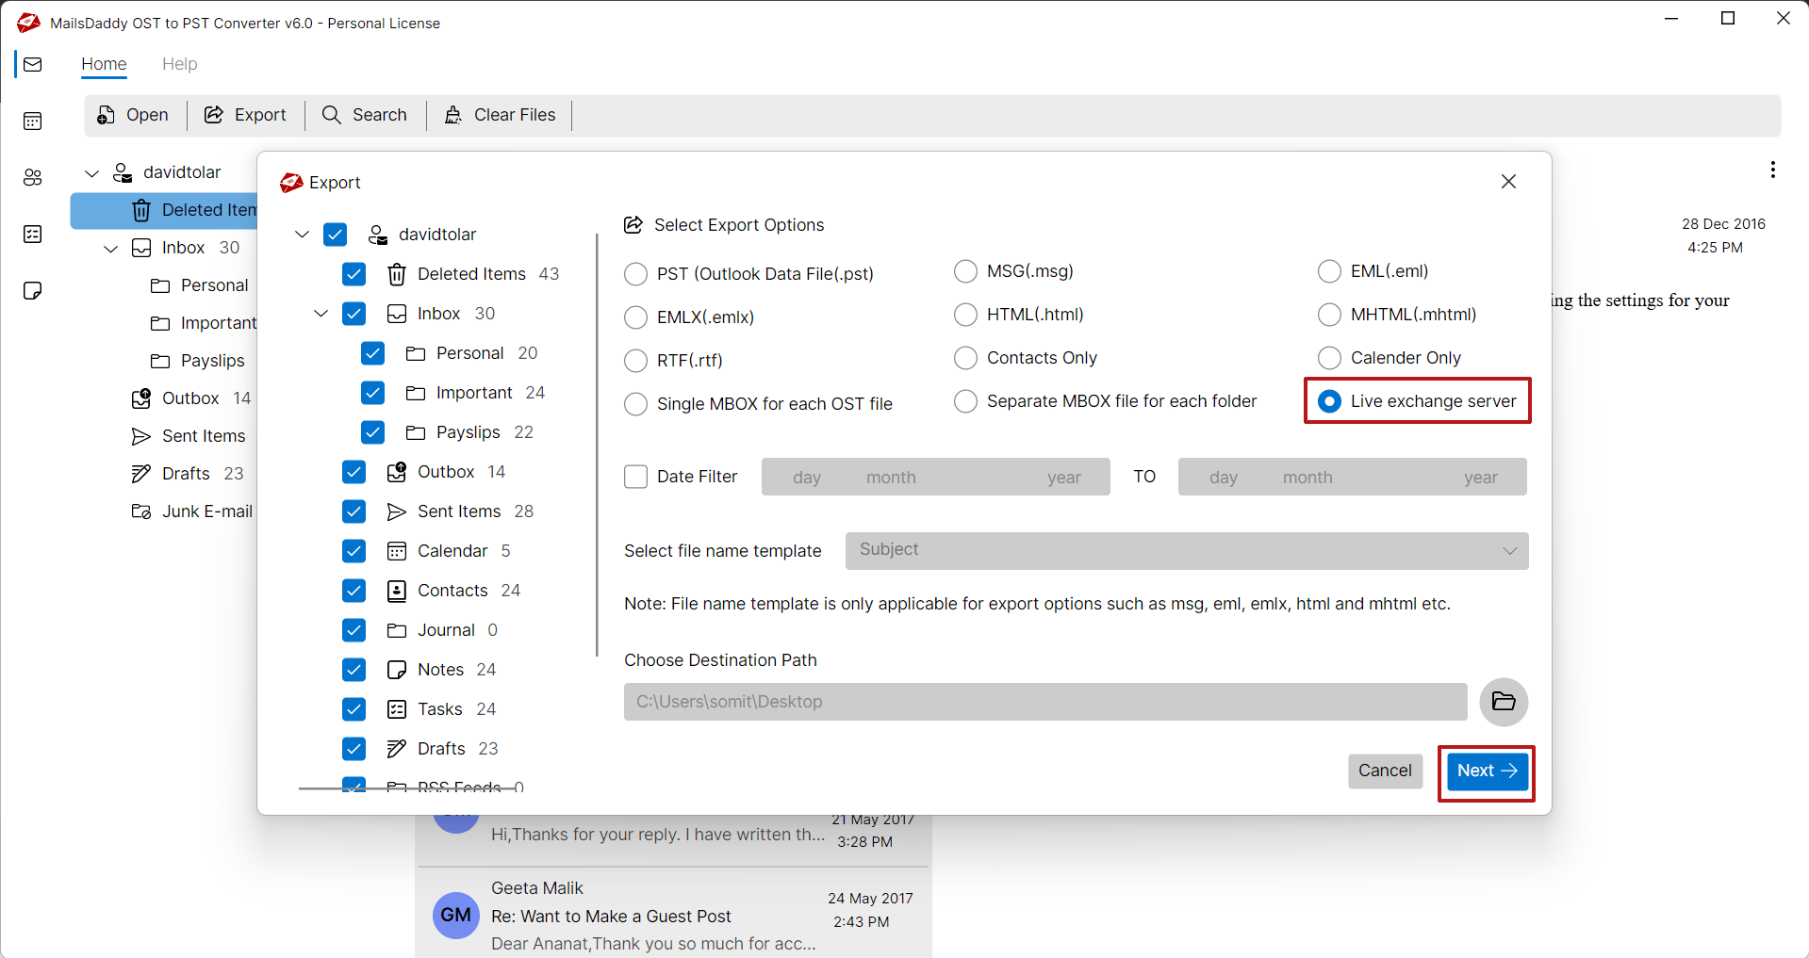This screenshot has height=958, width=1809.
Task: Select Contacts Only export option
Action: [x=965, y=358]
